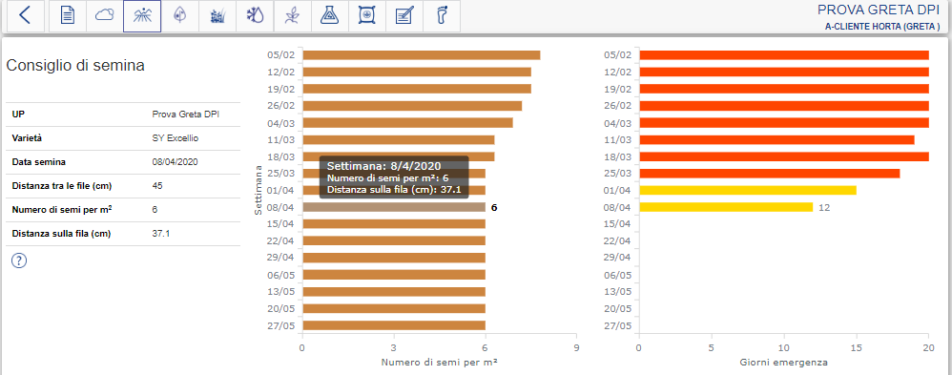Click the yellow 01/04 emergence bar

748,190
